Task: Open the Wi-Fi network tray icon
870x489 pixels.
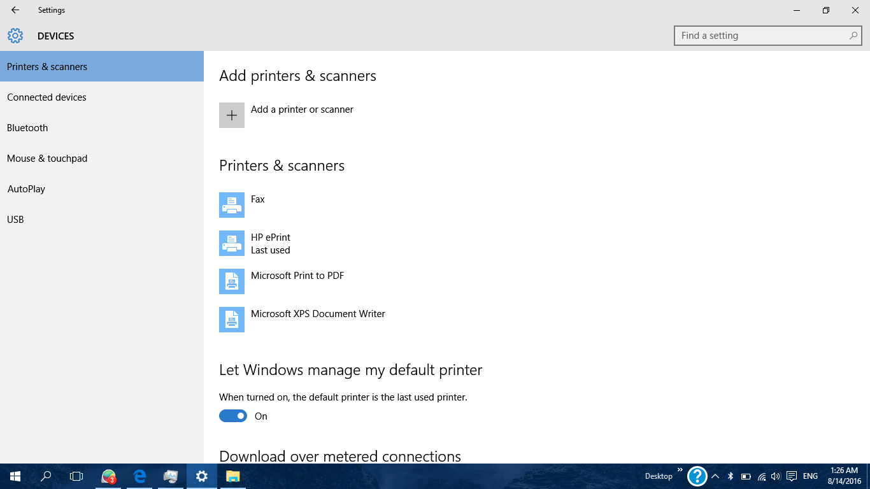Action: (762, 476)
